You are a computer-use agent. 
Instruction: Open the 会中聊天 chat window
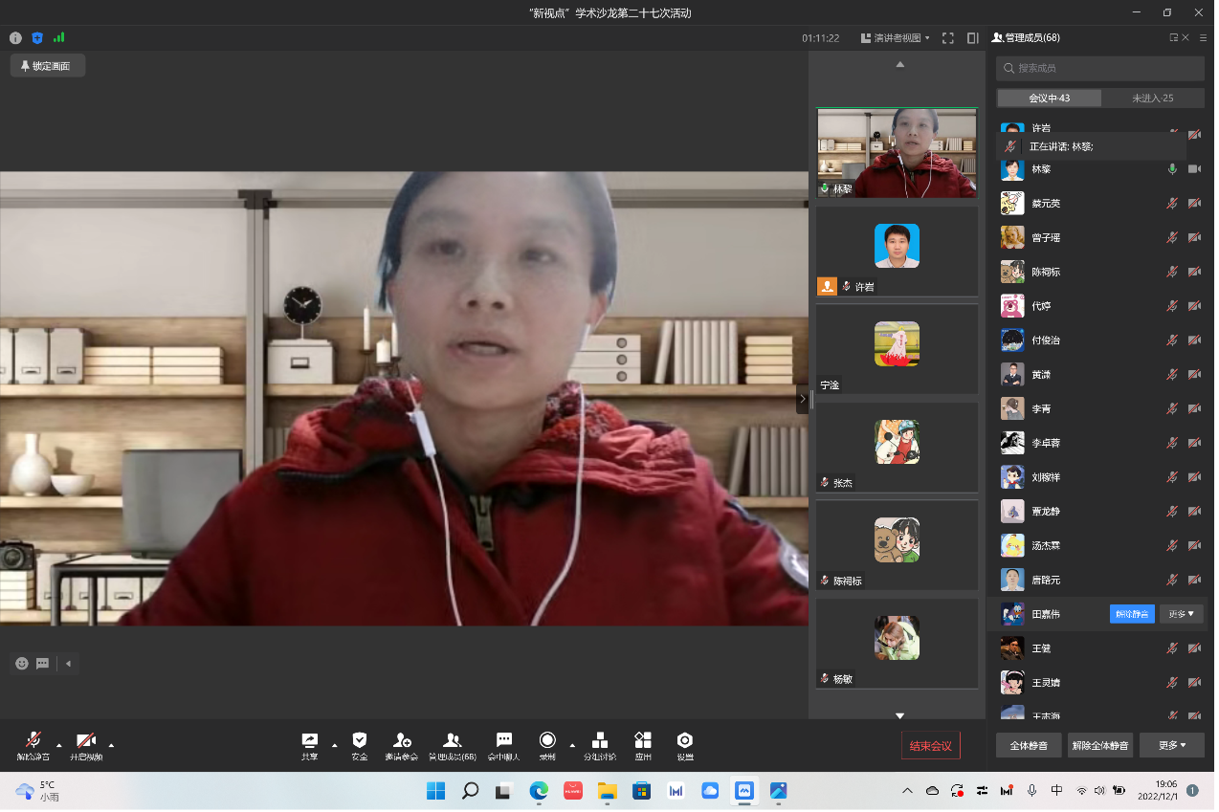[x=504, y=741]
